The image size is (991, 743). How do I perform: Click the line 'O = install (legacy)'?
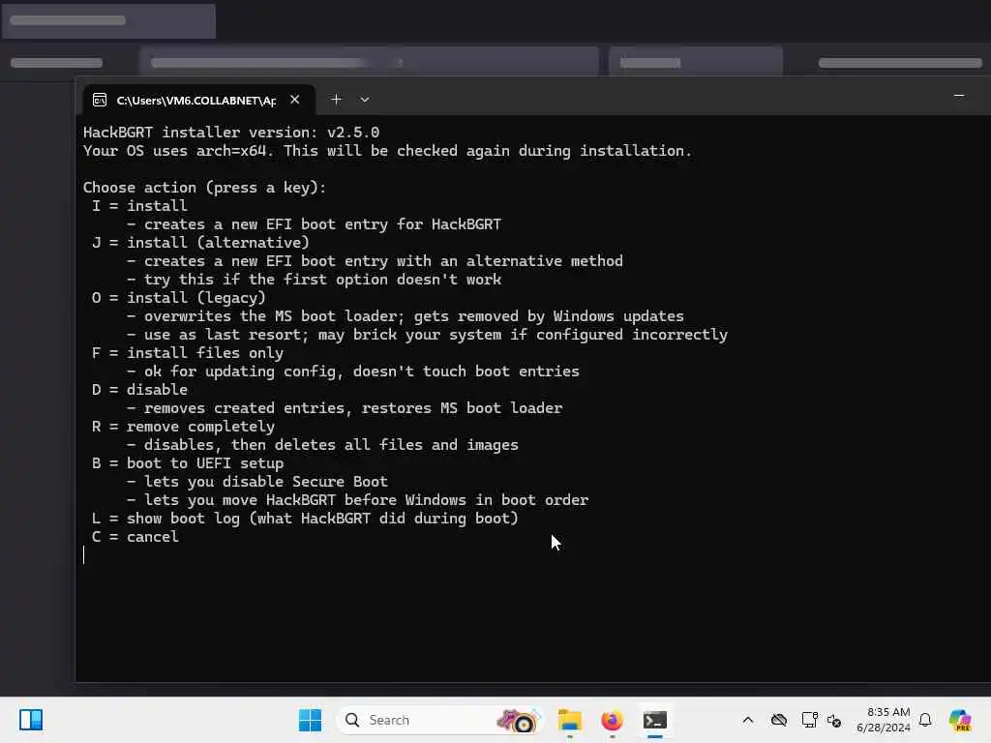(178, 298)
